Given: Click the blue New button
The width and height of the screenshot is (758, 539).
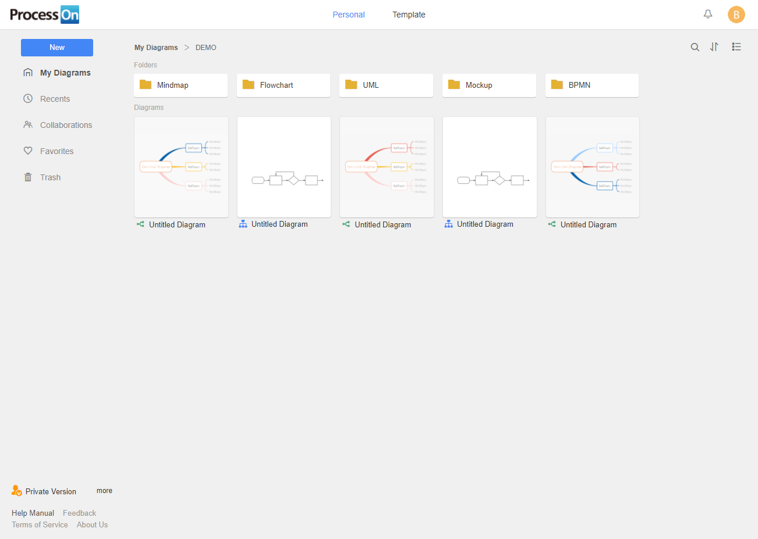Looking at the screenshot, I should (57, 48).
